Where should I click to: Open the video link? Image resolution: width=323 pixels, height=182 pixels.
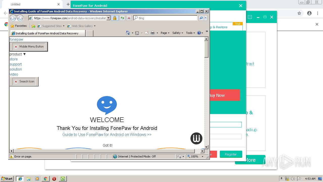(14, 74)
